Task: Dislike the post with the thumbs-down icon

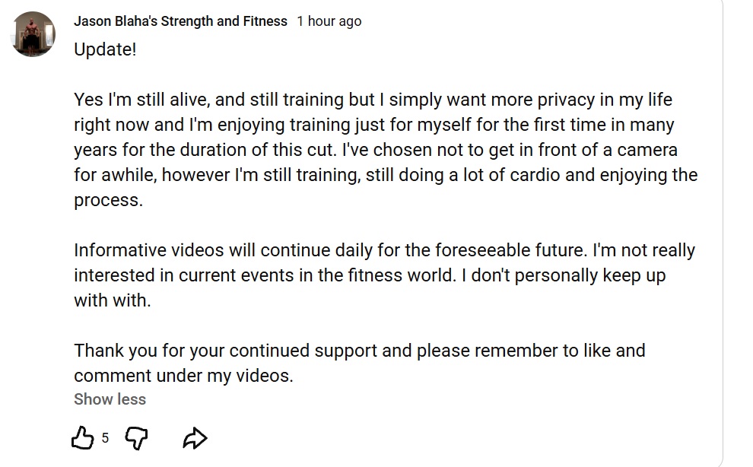Action: [x=136, y=437]
